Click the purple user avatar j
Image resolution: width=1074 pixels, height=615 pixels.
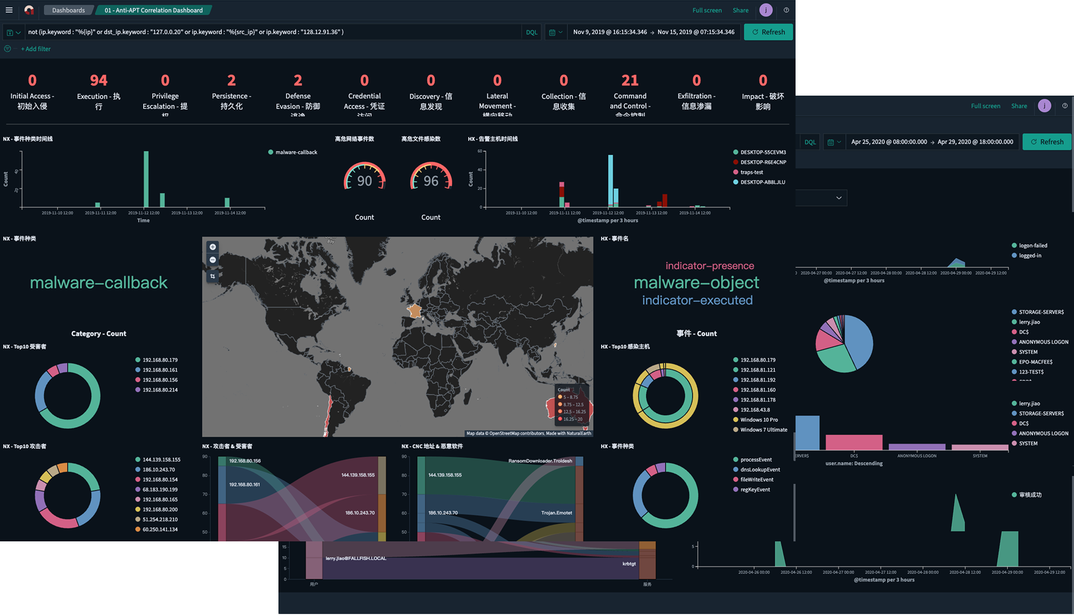[766, 10]
